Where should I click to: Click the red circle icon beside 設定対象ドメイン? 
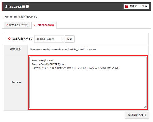pyautogui.click(x=9, y=39)
